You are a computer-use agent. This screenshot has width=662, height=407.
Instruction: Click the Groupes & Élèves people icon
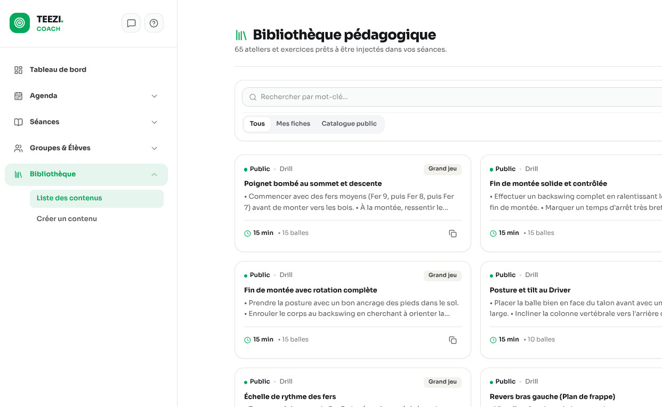coord(19,148)
